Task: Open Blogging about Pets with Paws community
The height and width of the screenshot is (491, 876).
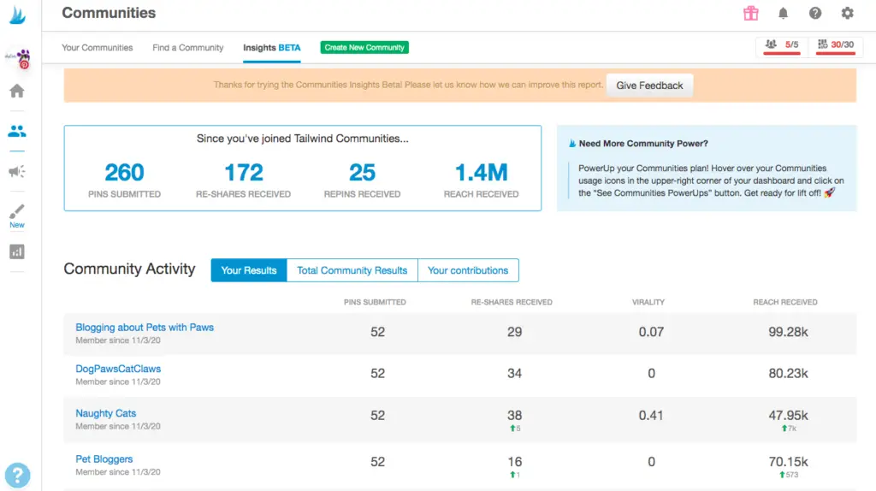Action: (x=145, y=328)
